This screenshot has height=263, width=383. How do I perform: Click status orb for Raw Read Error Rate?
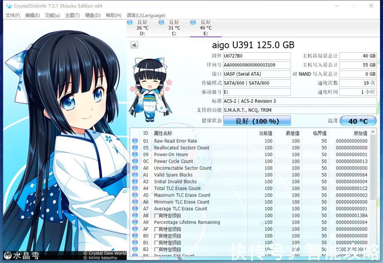pos(135,141)
